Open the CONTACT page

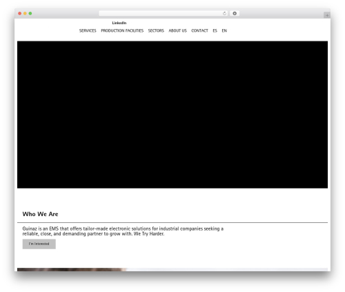pyautogui.click(x=199, y=30)
